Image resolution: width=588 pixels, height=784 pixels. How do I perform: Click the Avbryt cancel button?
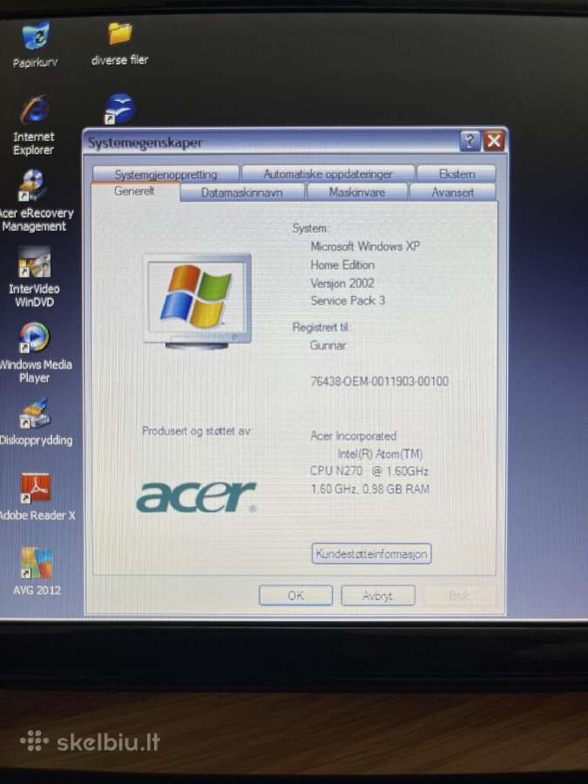click(378, 596)
